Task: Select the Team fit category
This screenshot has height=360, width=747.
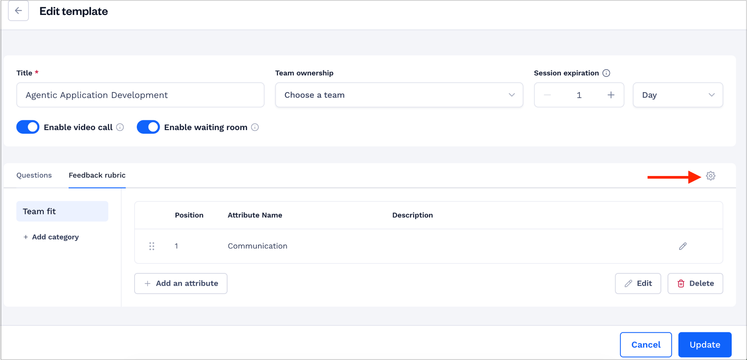Action: [62, 211]
